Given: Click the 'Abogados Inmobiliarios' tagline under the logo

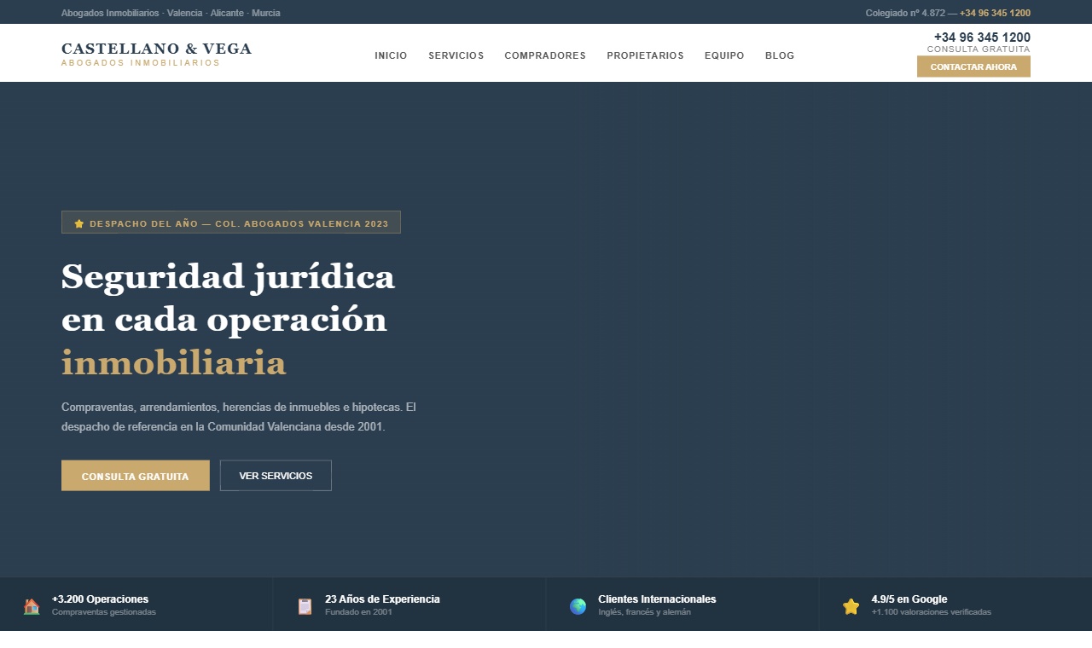Looking at the screenshot, I should point(141,63).
